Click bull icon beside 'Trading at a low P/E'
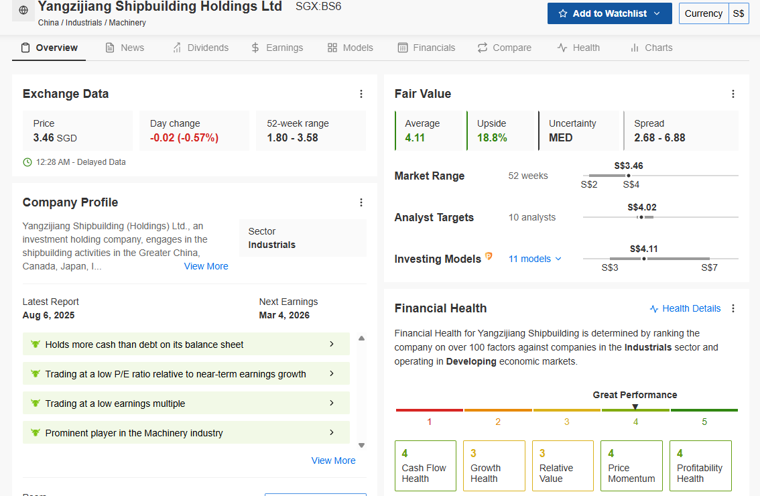 (36, 374)
